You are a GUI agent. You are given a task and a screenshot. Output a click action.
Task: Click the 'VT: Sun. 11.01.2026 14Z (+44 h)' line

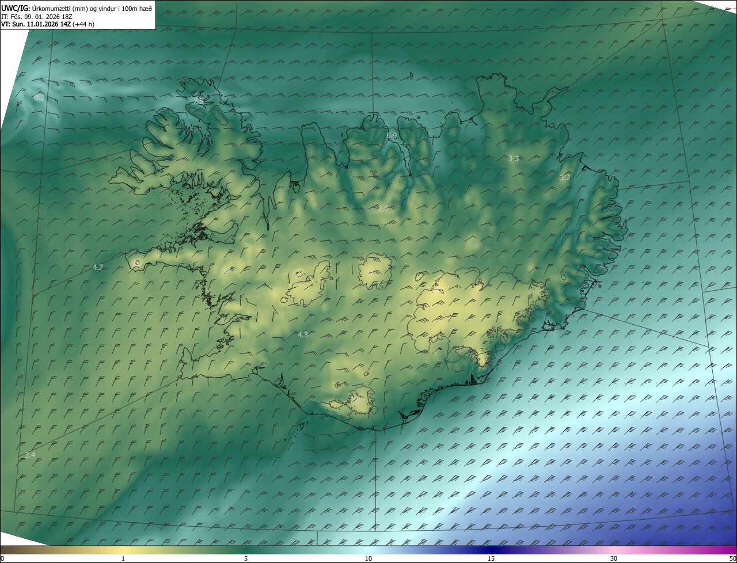pyautogui.click(x=48, y=24)
